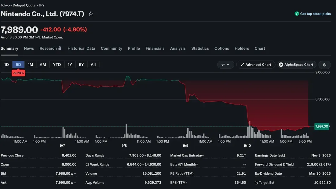Image resolution: width=336 pixels, height=189 pixels.
Task: Open the Chart tab
Action: [260, 48]
